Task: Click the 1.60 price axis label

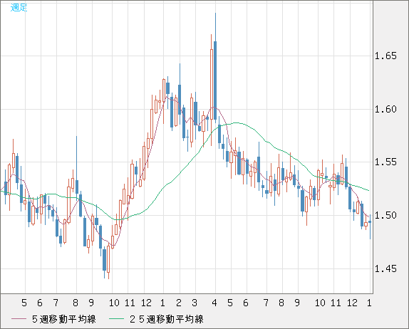Action: (x=385, y=109)
